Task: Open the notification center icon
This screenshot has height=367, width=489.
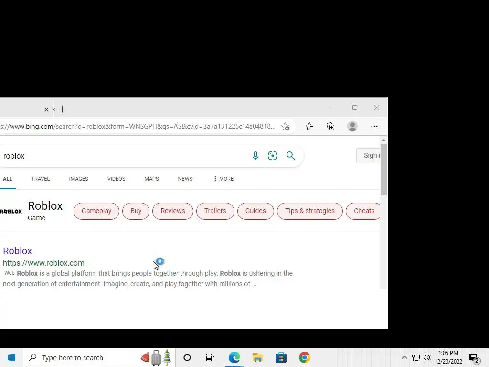Action: click(x=474, y=358)
